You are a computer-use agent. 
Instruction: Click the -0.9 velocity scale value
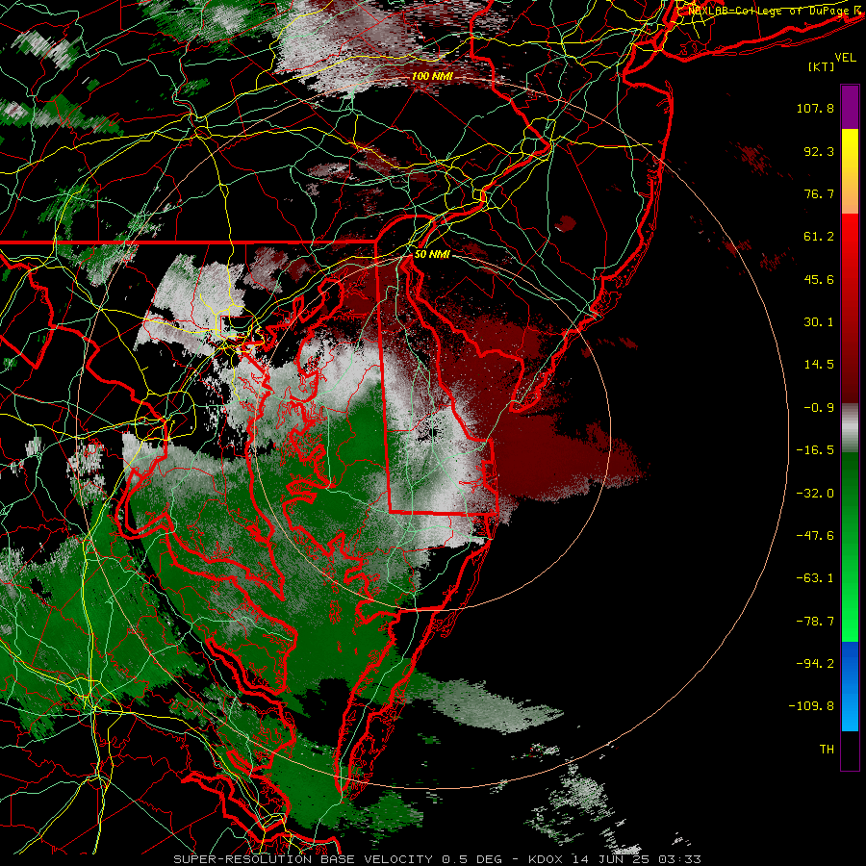pos(819,408)
